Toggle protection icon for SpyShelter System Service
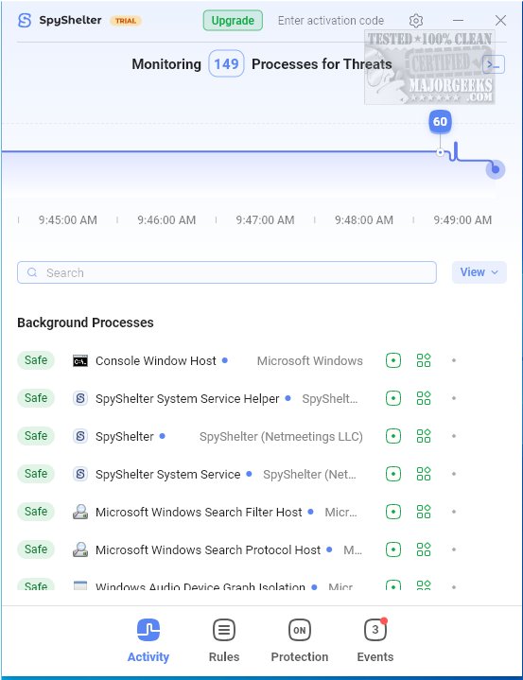The height and width of the screenshot is (680, 523). (393, 474)
